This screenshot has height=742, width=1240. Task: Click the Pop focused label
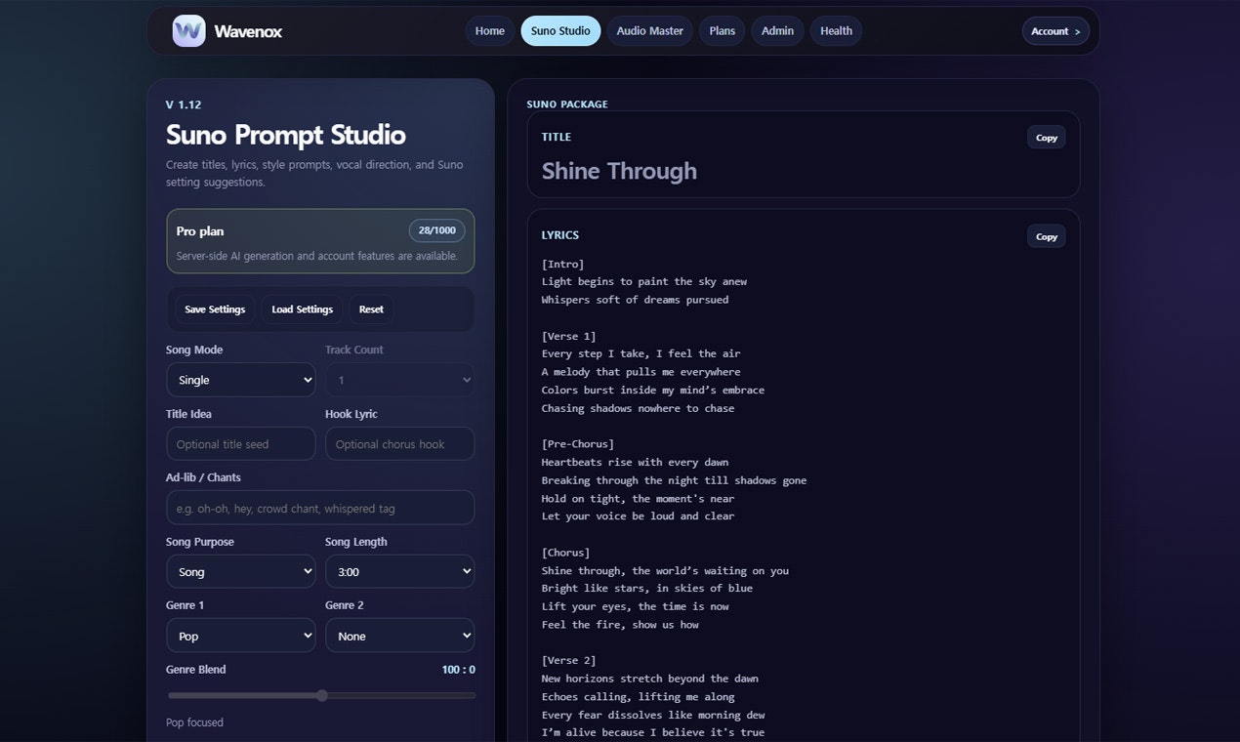[194, 722]
